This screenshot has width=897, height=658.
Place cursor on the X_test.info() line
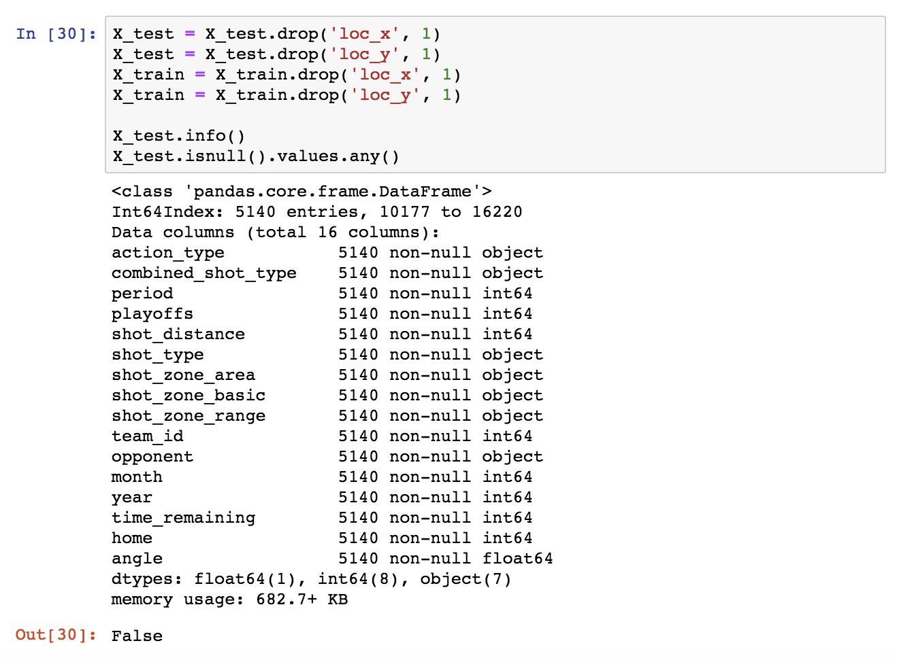(178, 136)
